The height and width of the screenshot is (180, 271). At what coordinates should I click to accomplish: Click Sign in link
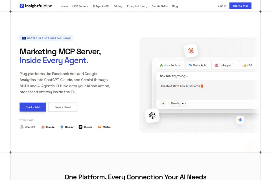222,6
